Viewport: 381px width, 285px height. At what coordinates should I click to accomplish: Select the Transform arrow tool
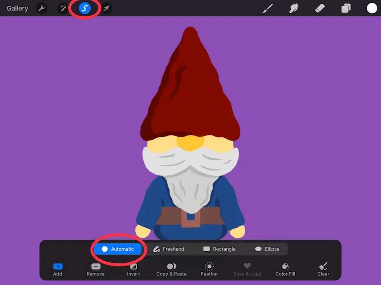[x=106, y=8]
